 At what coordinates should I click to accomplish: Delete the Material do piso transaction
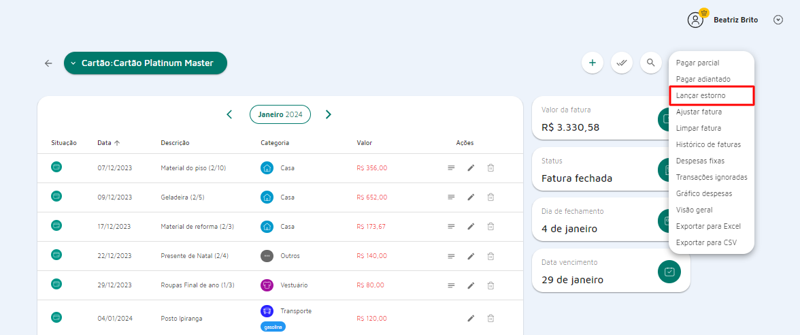tap(490, 167)
